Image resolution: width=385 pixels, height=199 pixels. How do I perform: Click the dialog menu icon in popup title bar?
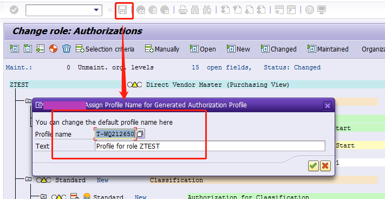[39, 105]
